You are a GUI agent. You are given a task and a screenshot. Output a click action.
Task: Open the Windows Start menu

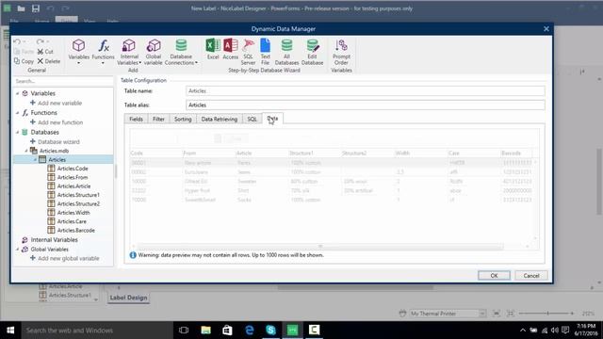point(10,331)
